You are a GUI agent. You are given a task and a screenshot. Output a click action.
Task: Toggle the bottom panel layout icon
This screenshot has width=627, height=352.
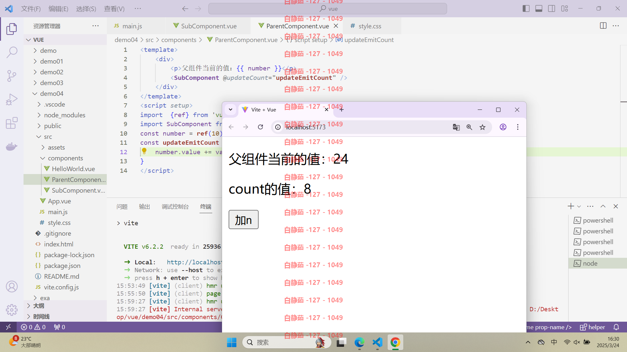coord(539,8)
